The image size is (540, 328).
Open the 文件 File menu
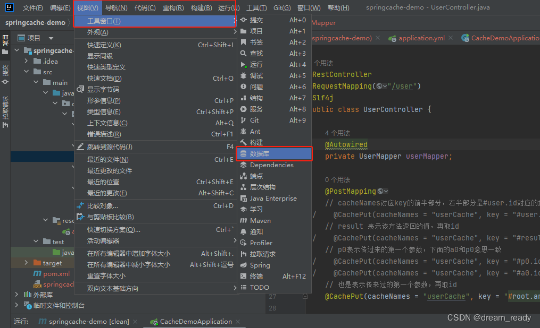[x=32, y=7]
